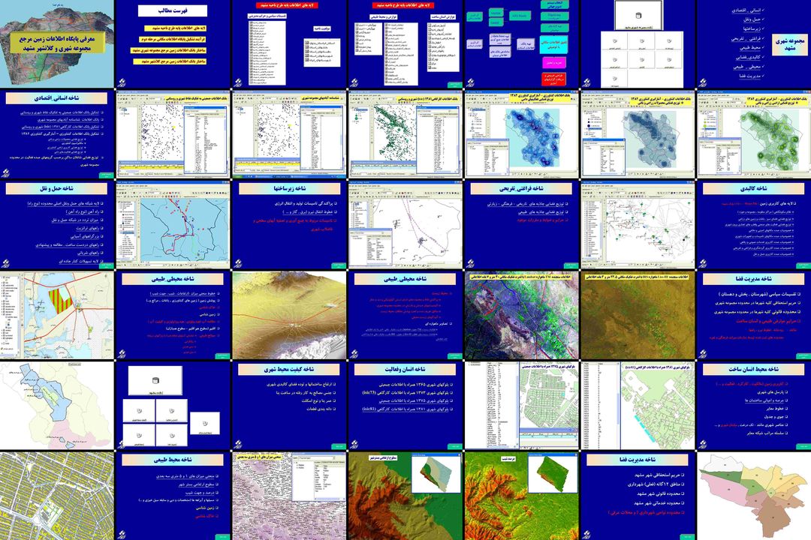811x540 pixels.
Task: Click 'ساختار بانک اطلاعات زمین مرجع مجموعه شهری مشهد' link
Action: click(169, 50)
